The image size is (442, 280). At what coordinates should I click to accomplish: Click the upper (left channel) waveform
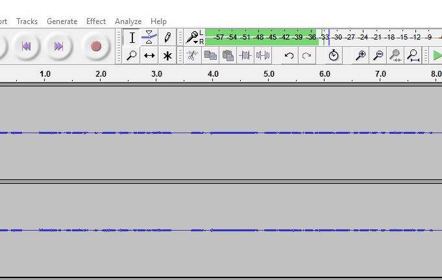pos(221,133)
